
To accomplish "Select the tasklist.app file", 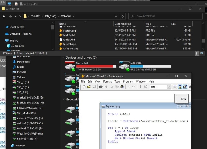I will [x=70, y=44].
